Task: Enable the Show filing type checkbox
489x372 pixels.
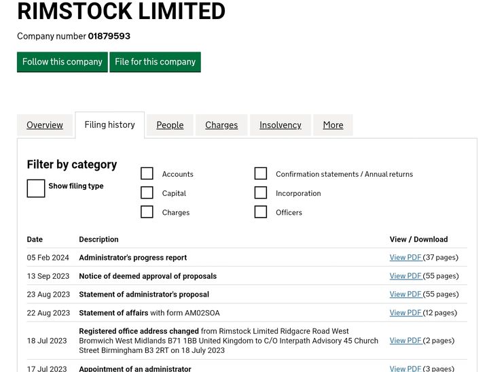Action: [36, 188]
